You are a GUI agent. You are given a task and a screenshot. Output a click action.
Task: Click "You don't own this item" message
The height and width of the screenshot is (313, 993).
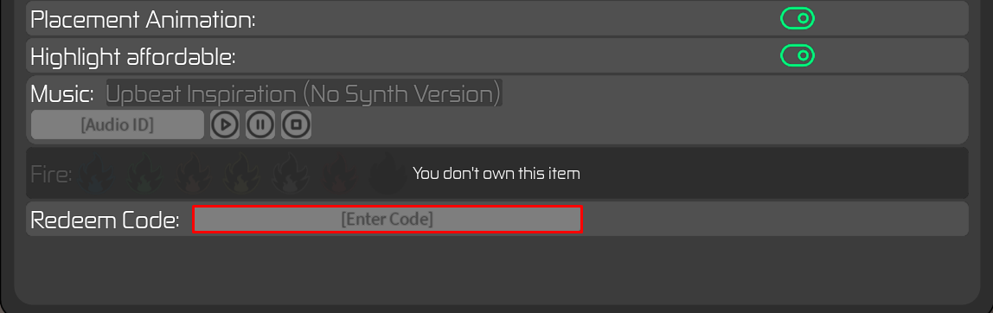point(497,173)
